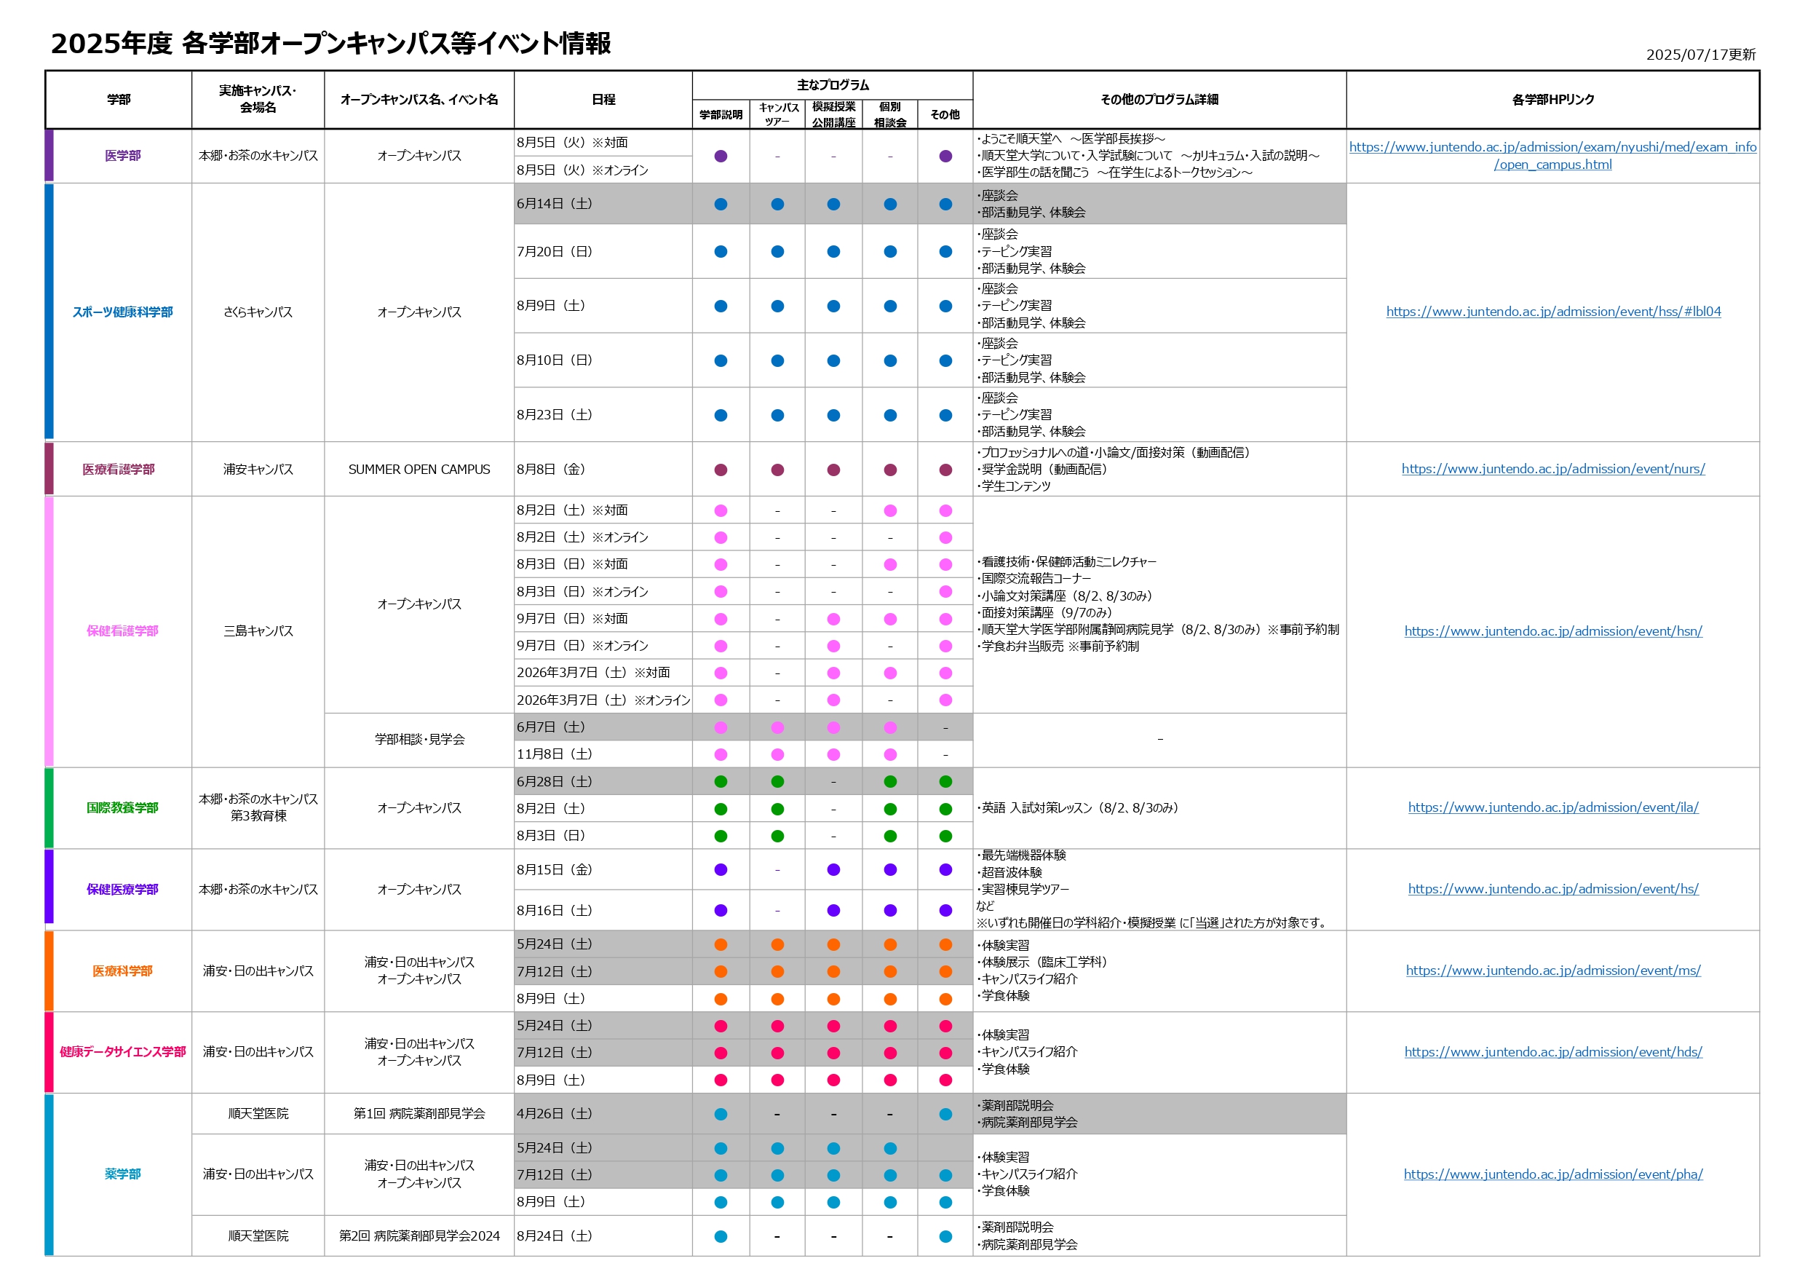This screenshot has width=1805, height=1277.
Task: Click 2026年3月7日（土）※オンライン date cell
Action: point(603,700)
